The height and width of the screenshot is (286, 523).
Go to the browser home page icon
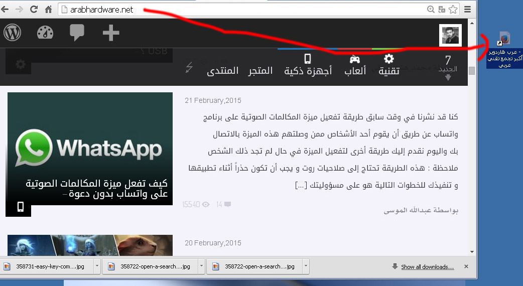(48, 10)
